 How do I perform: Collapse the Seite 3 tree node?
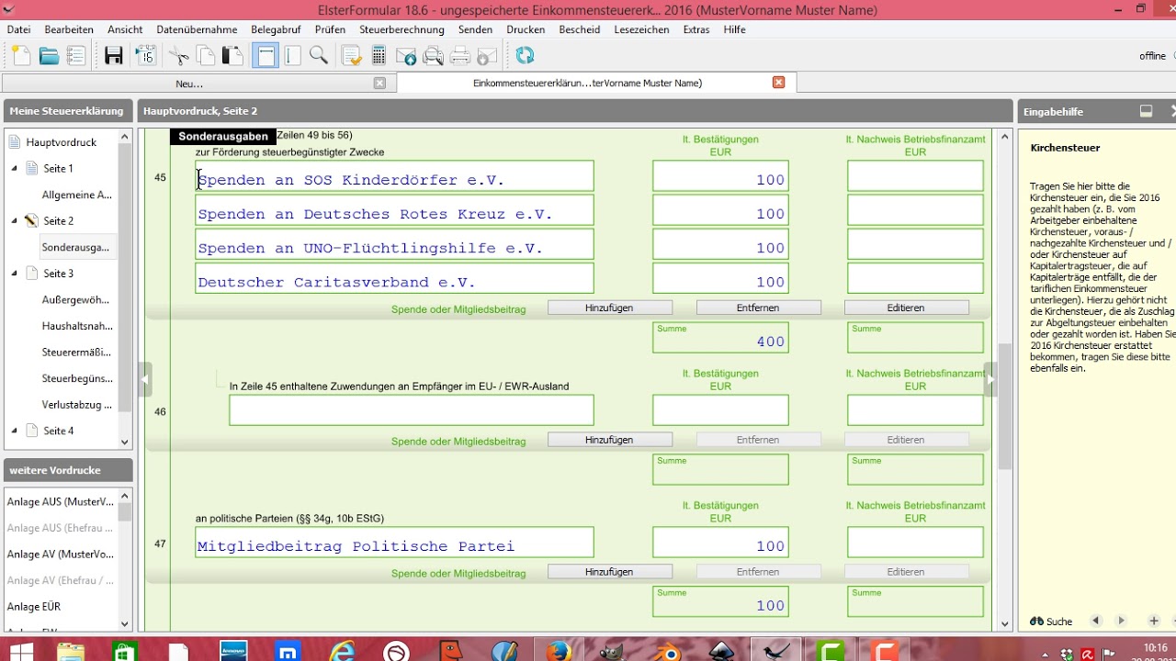click(14, 273)
